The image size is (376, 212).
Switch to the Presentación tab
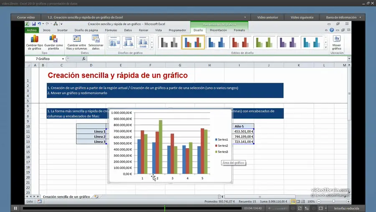(218, 30)
